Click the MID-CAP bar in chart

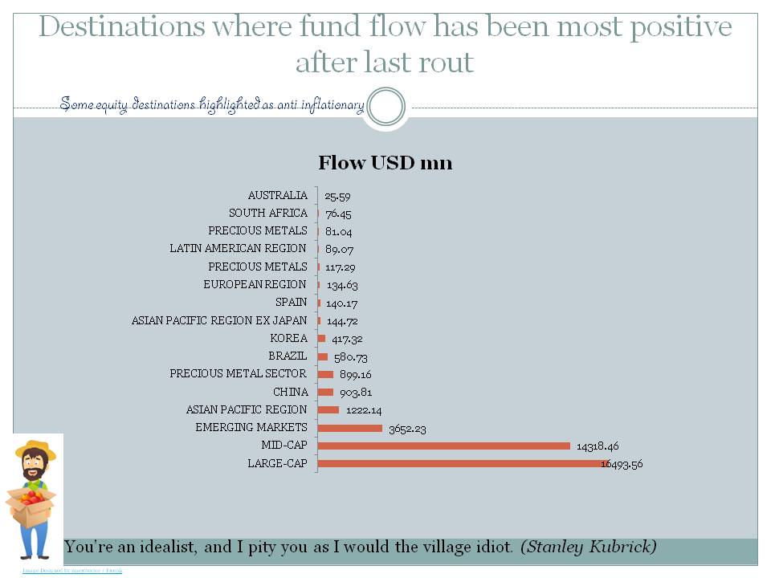coord(443,446)
